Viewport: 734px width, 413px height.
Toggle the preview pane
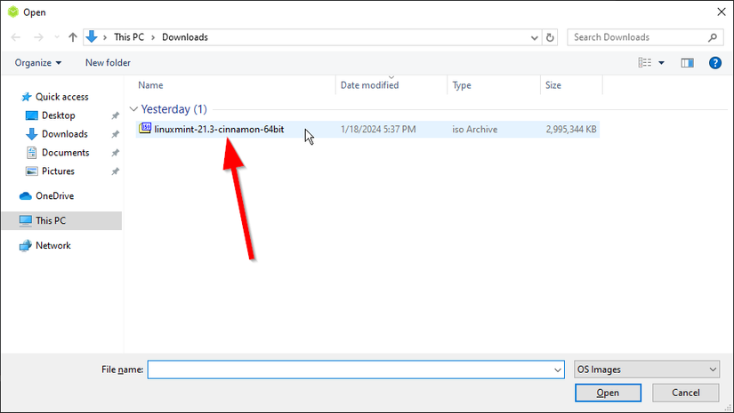pyautogui.click(x=687, y=62)
